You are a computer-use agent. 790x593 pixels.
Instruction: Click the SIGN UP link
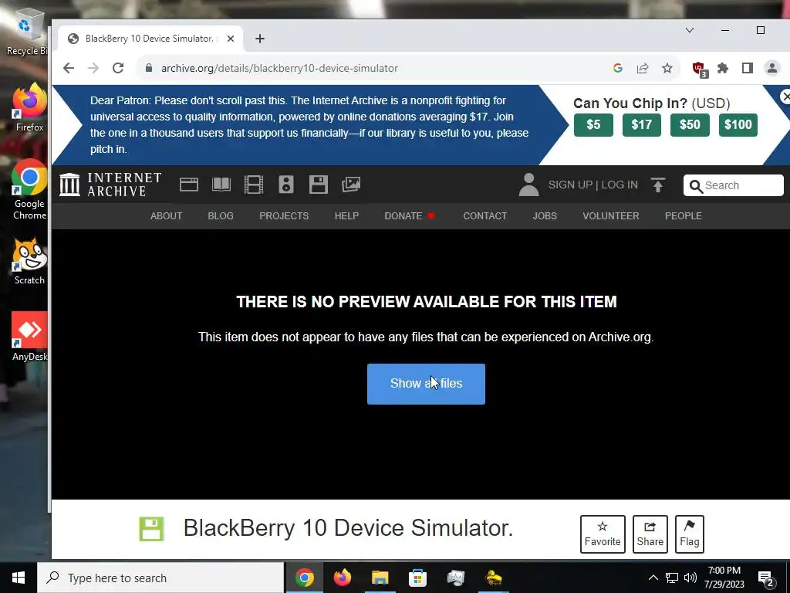tap(570, 185)
